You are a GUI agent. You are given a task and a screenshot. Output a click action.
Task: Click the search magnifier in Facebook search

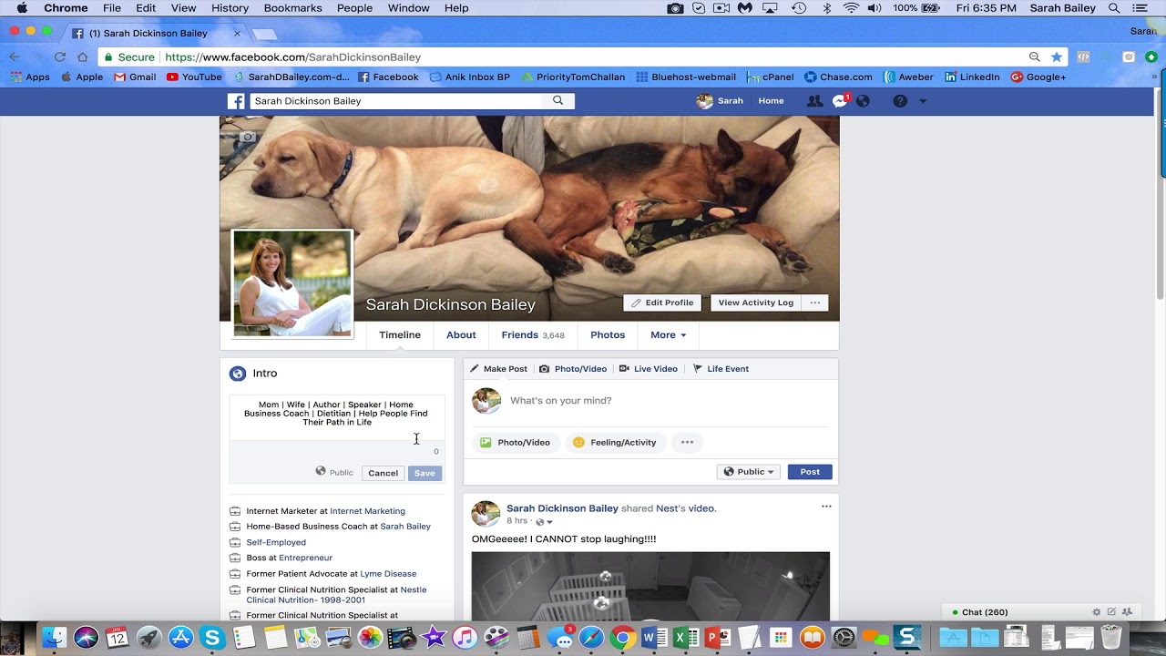(x=558, y=101)
